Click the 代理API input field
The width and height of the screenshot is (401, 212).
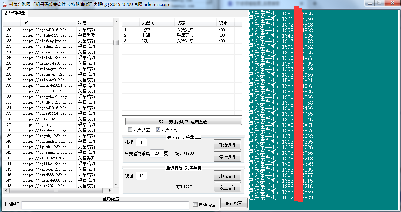point(105,205)
